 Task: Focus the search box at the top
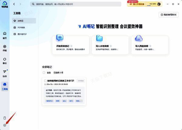tap(76, 4)
